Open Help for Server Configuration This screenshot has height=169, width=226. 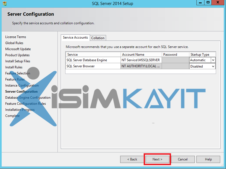(208, 159)
